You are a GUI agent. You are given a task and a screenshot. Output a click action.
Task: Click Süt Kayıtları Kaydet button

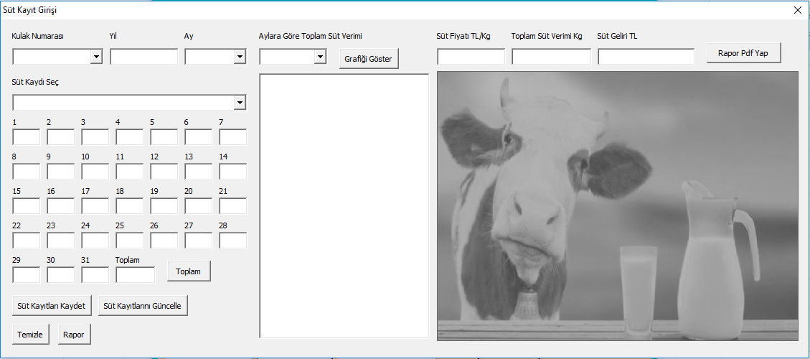pyautogui.click(x=52, y=306)
